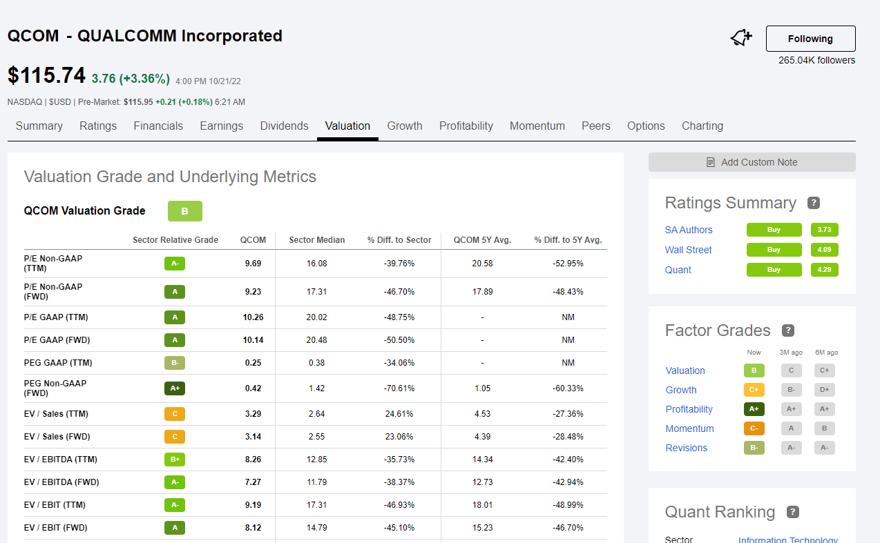
Task: Click the A- grade badge for EV / EBIT (TTM)
Action: (175, 505)
